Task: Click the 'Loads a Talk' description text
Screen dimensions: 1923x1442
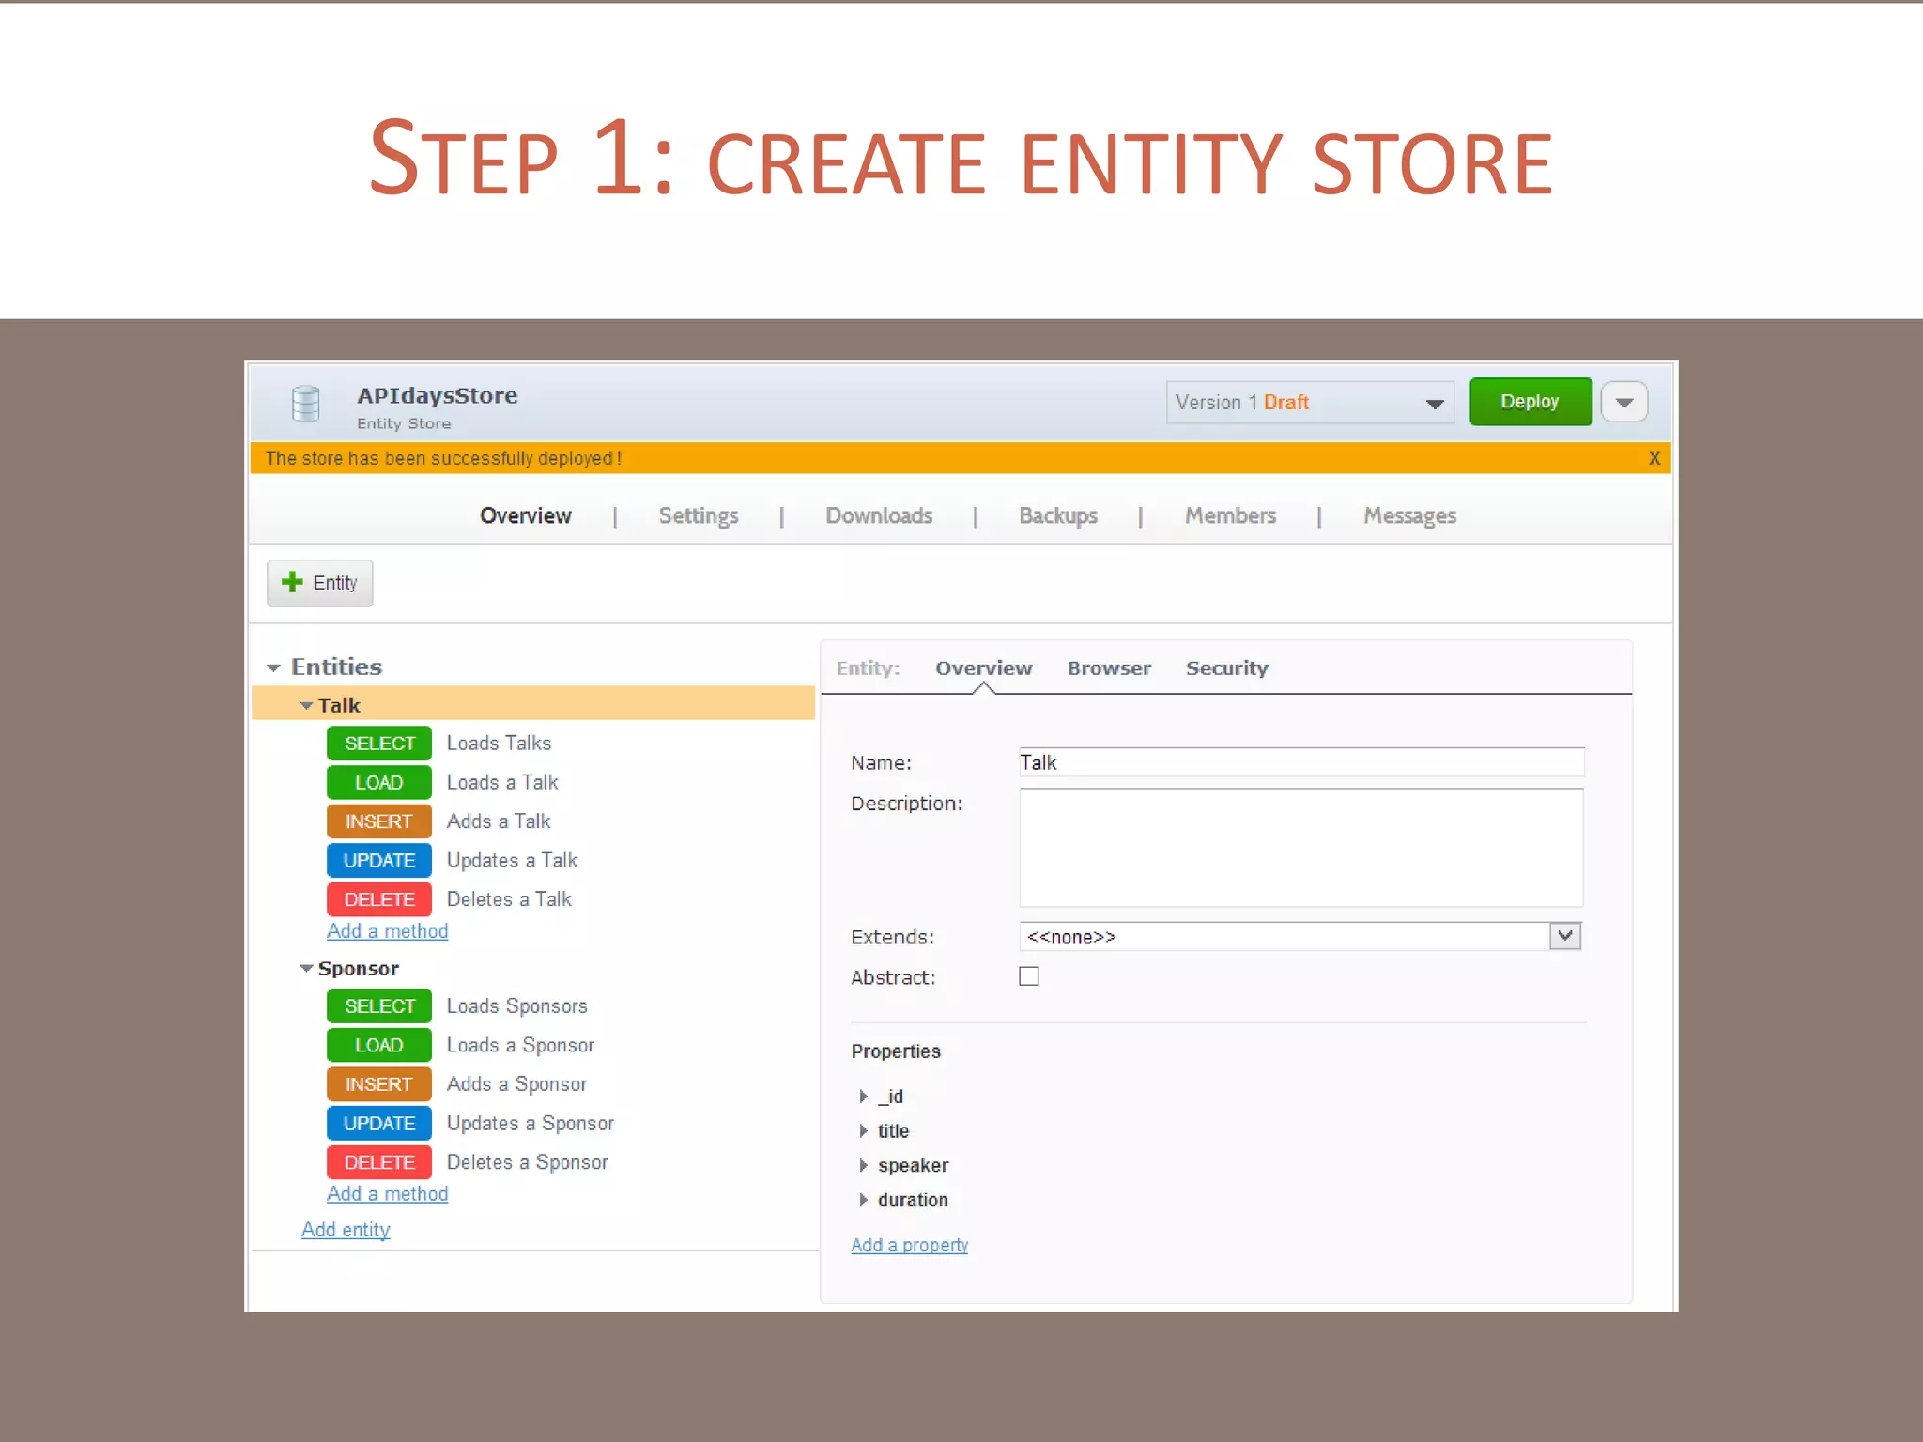Action: (502, 782)
